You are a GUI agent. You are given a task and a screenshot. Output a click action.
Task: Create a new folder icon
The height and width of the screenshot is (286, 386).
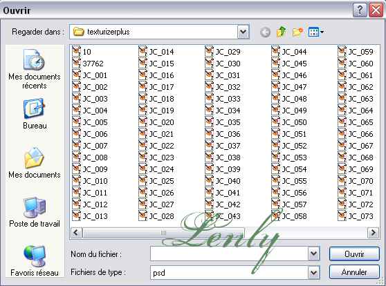297,32
